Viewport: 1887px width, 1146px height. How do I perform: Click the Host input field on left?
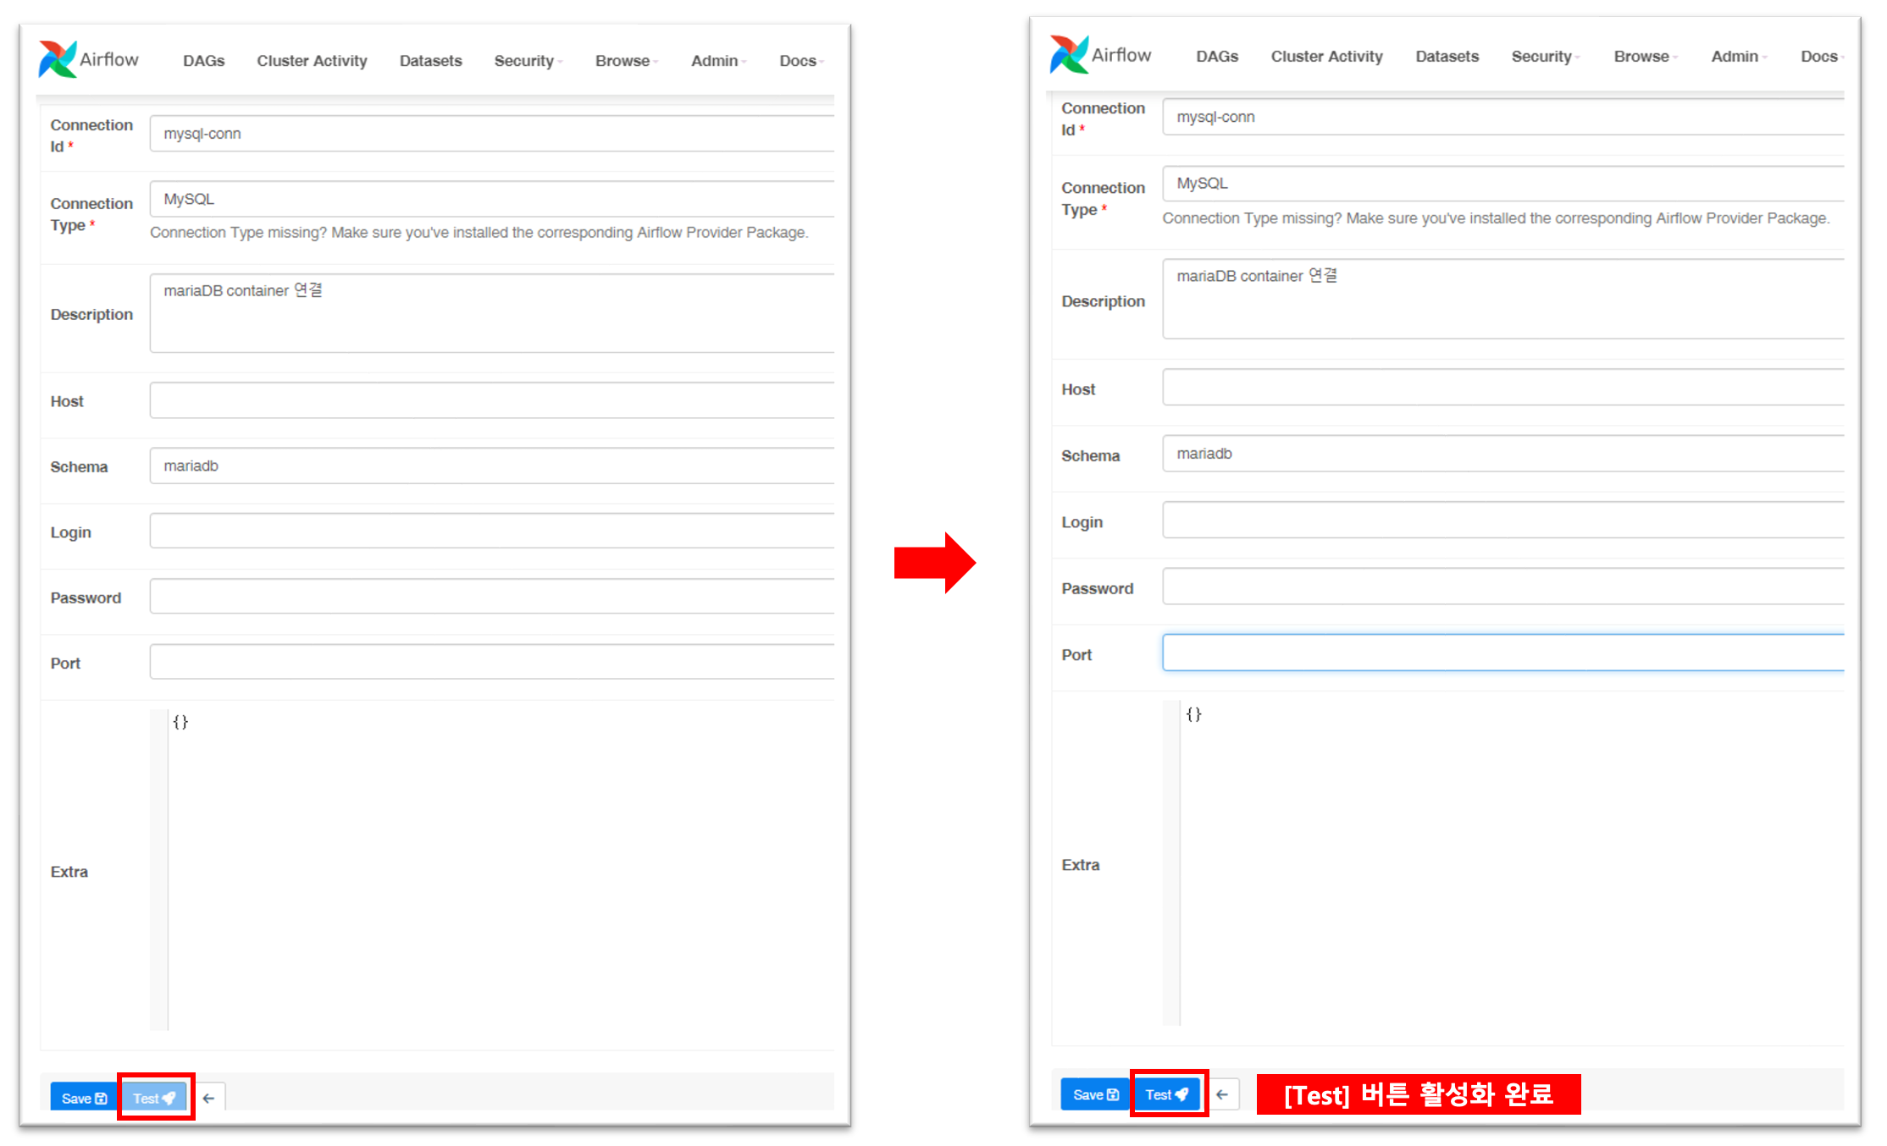pos(491,400)
